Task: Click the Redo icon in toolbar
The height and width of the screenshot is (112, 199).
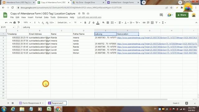Action: point(11,23)
